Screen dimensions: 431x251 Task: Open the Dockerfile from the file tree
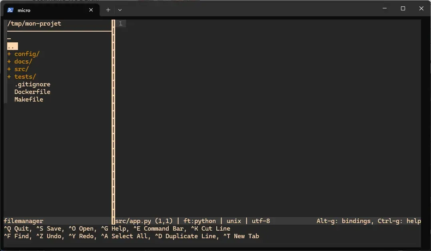coord(32,92)
